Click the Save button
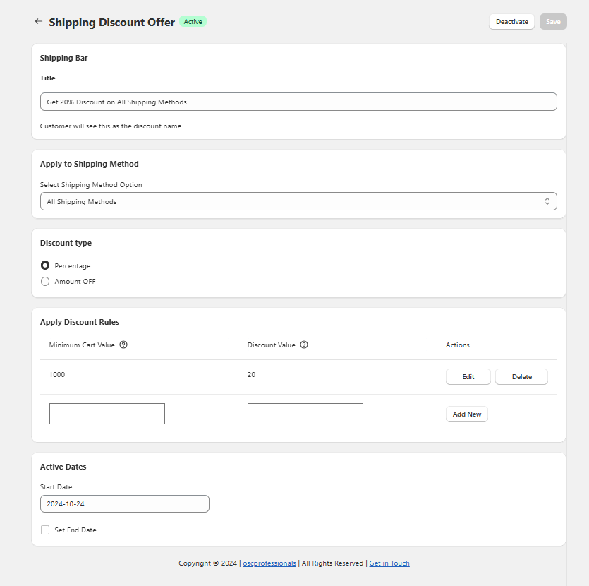The image size is (589, 586). point(553,22)
